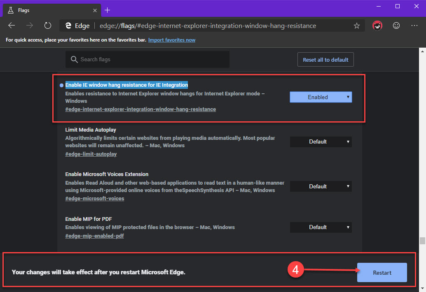Screen dimensions: 426x292
Task: Open the #edge-microsoft-voices anchor link
Action: pyautogui.click(x=94, y=199)
